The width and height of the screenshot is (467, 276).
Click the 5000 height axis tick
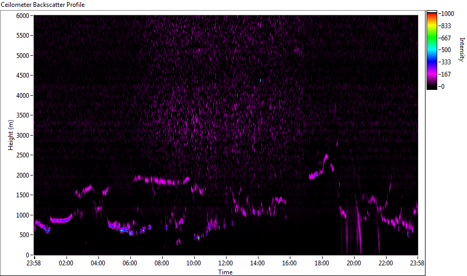pos(23,56)
